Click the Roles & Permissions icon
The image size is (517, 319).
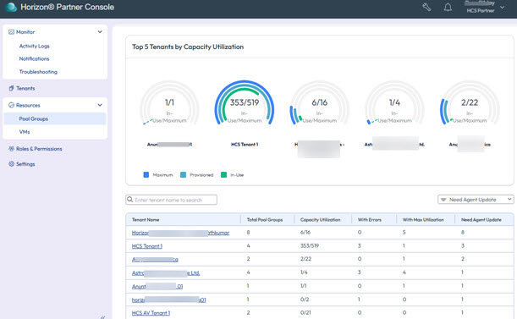11,149
